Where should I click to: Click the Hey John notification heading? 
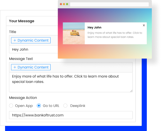tap(95, 28)
